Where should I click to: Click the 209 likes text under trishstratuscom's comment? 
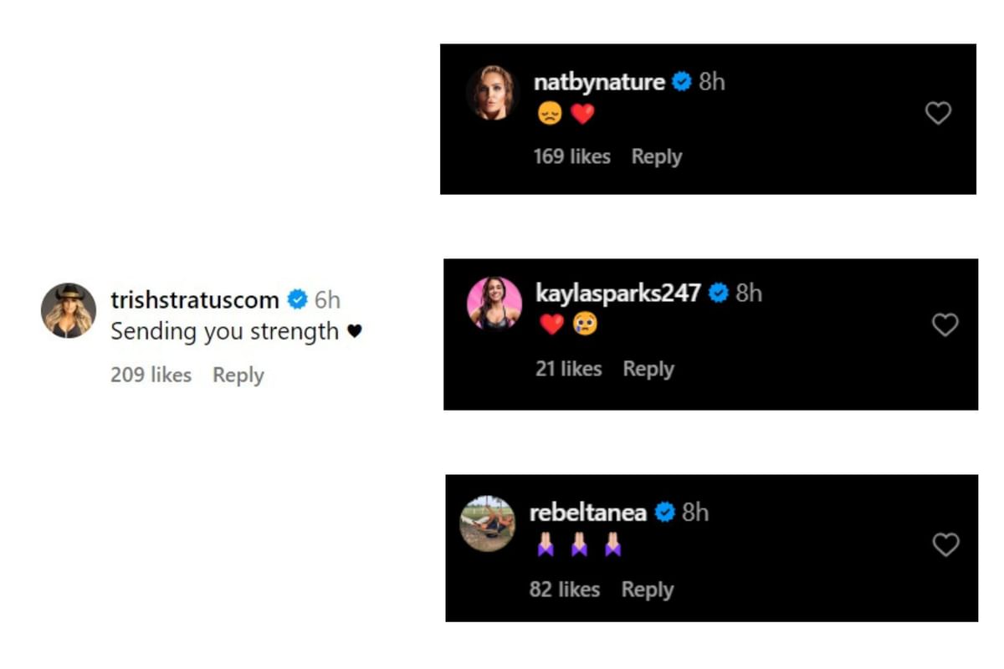[150, 375]
